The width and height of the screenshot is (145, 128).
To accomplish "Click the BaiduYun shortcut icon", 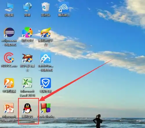I will coord(46,58).
